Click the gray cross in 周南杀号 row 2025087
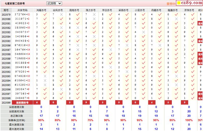The height and width of the screenshot is (131, 203). click(78, 50)
